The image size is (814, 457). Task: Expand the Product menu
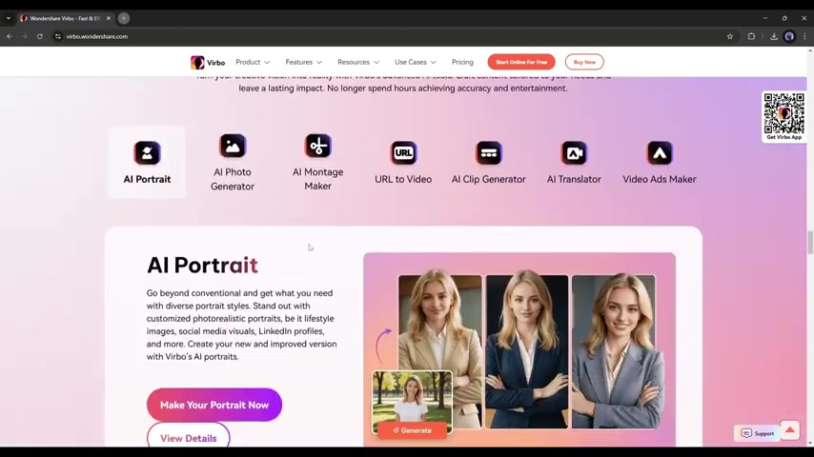point(253,62)
